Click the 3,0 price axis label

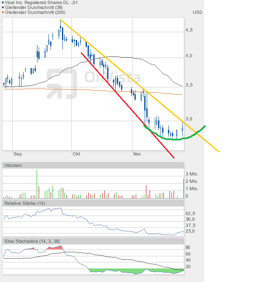tap(189, 119)
